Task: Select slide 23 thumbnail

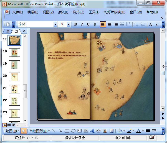Action: (14, 113)
